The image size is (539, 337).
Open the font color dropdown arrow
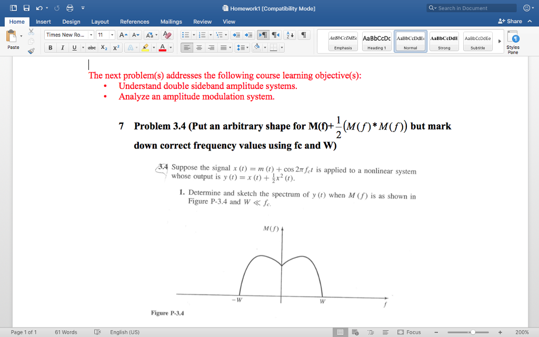click(x=171, y=47)
